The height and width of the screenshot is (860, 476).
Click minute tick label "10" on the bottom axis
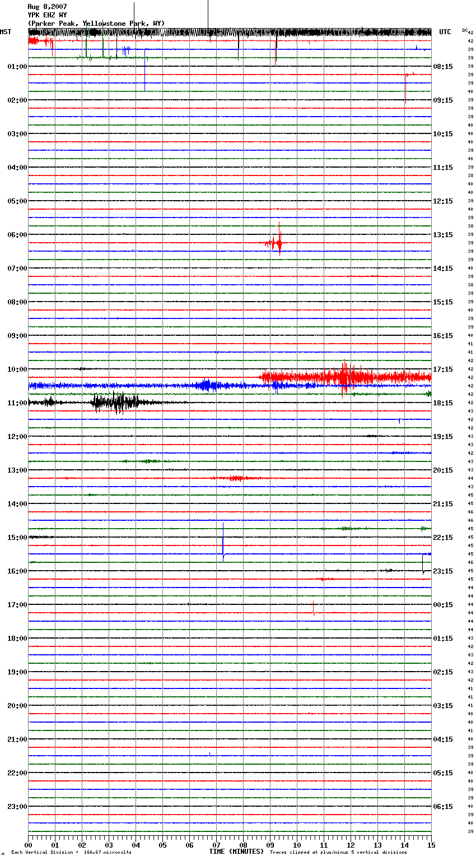tap(297, 845)
